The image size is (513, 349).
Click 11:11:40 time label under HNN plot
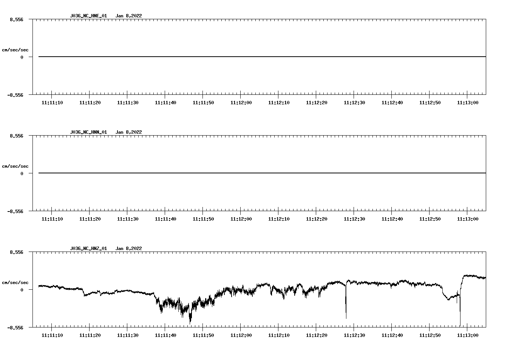[x=165, y=219]
